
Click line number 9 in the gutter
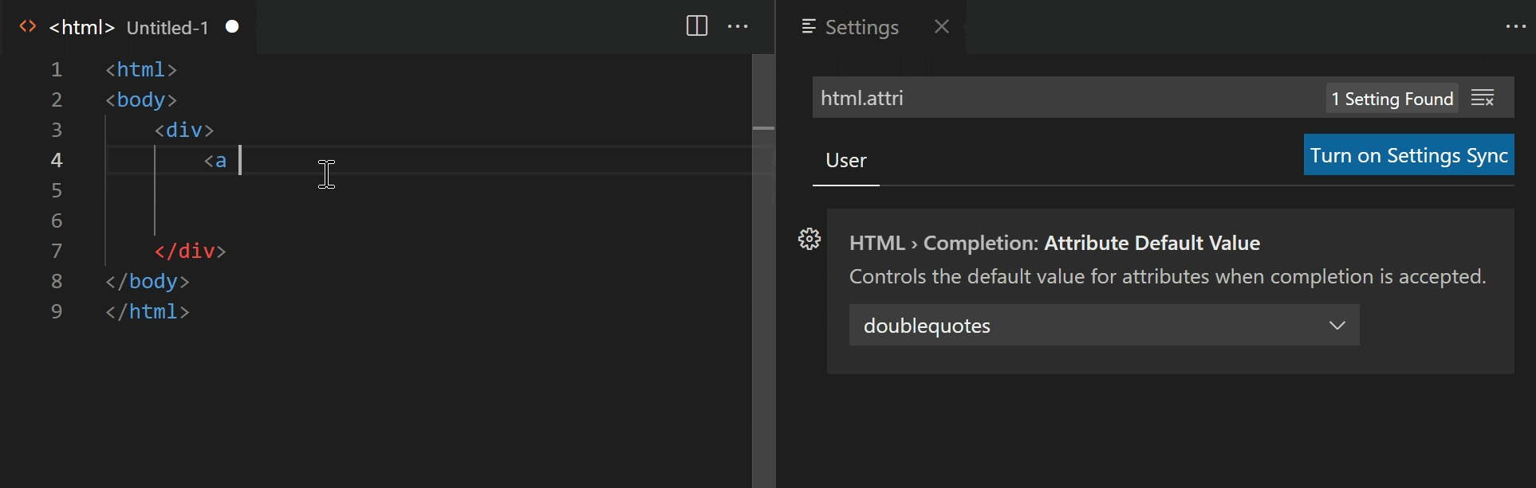57,311
